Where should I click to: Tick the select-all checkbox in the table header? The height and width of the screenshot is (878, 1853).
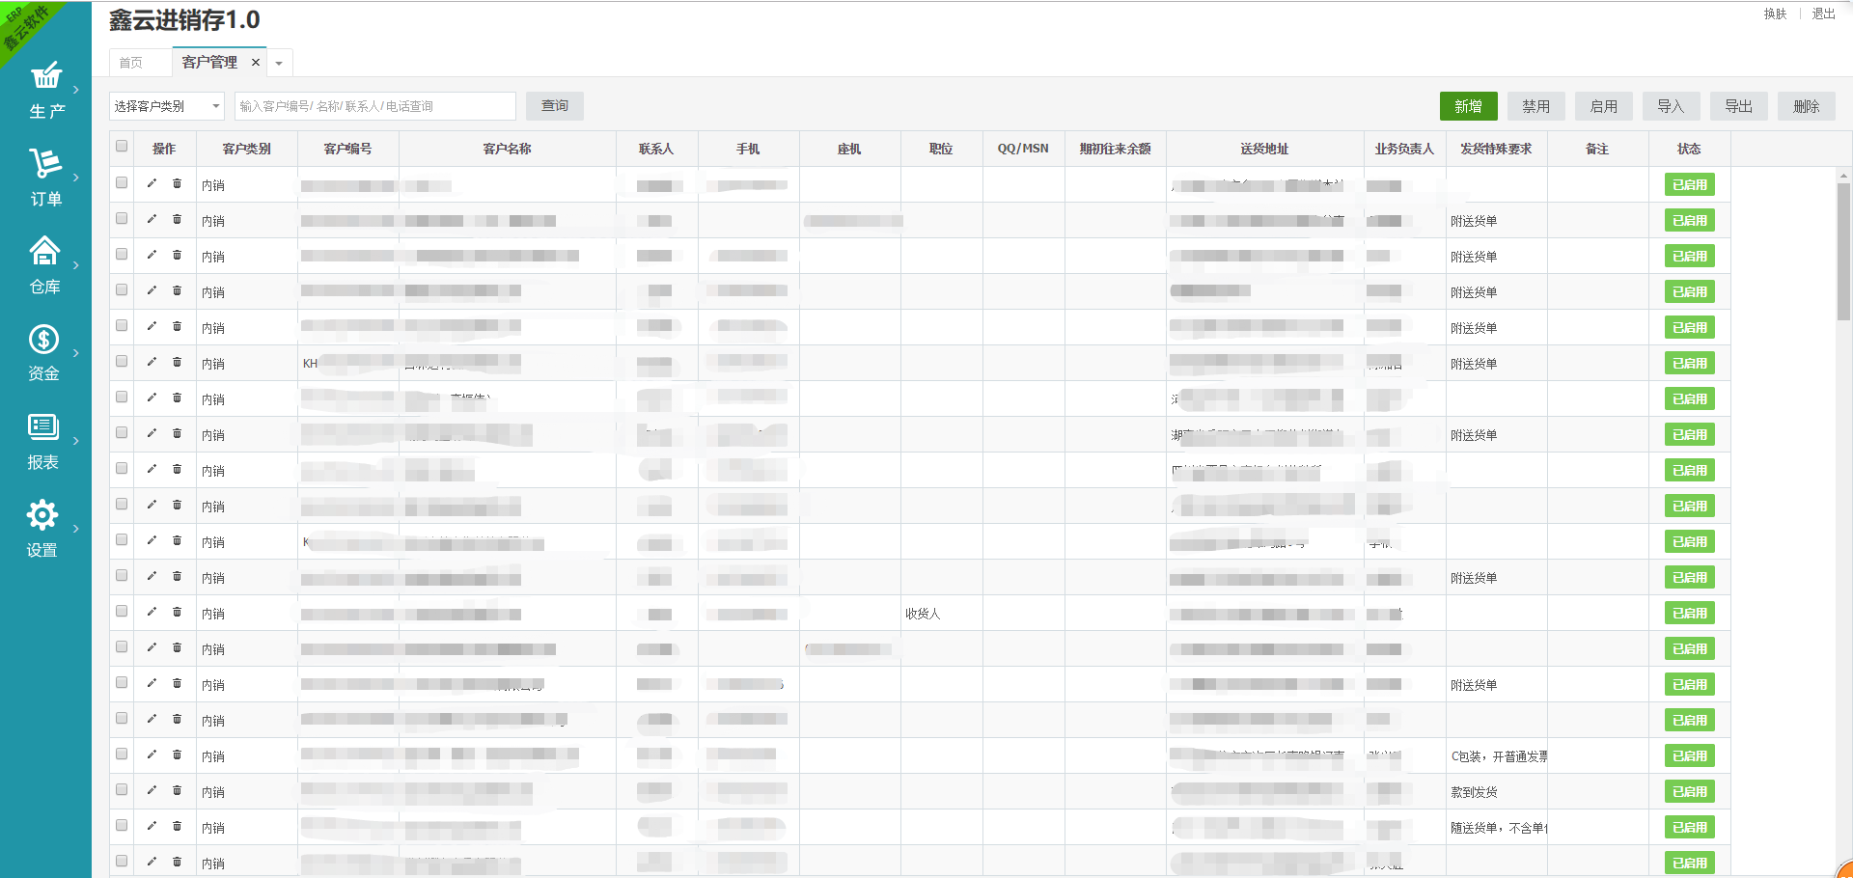pos(122,147)
